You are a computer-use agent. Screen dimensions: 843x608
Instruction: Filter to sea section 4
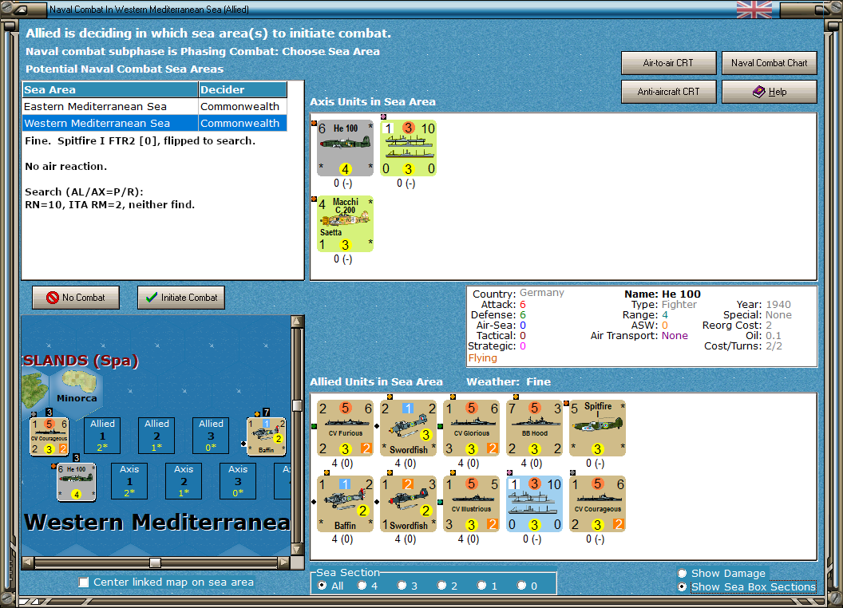coord(362,586)
